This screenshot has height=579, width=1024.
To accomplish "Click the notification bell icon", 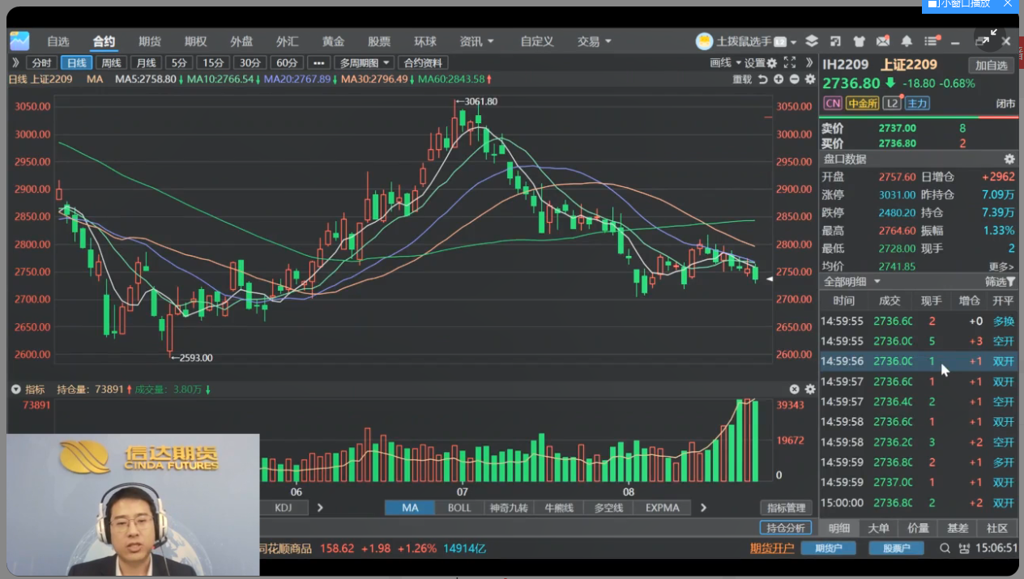I will point(907,41).
